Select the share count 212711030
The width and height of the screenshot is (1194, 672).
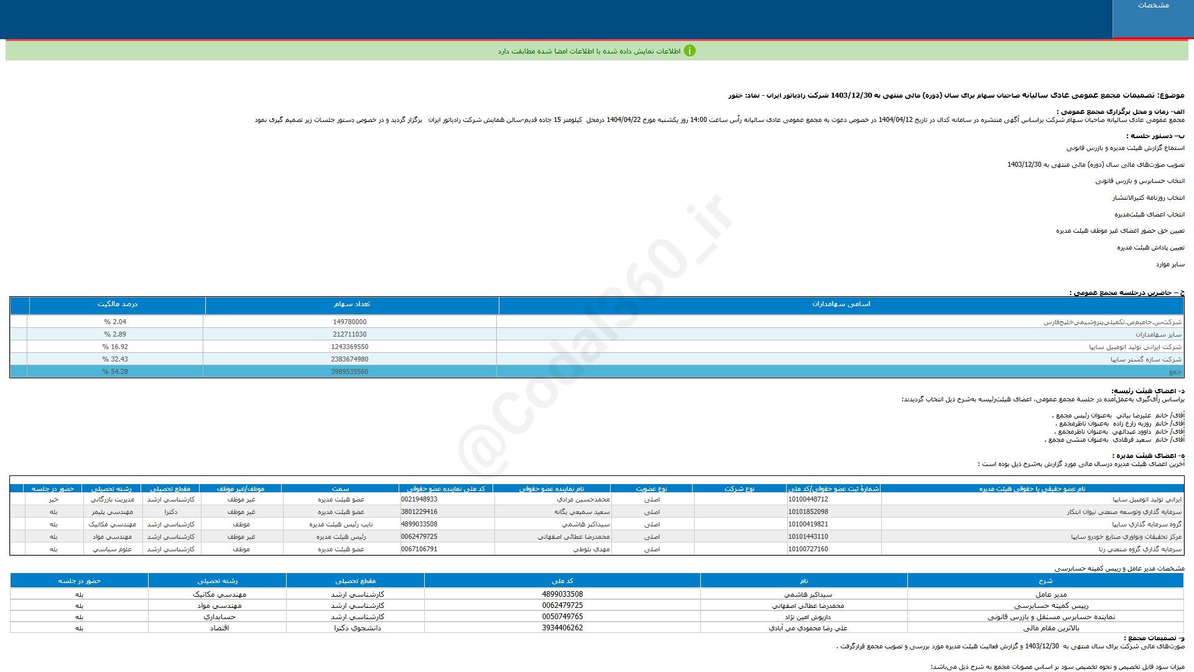(x=349, y=335)
